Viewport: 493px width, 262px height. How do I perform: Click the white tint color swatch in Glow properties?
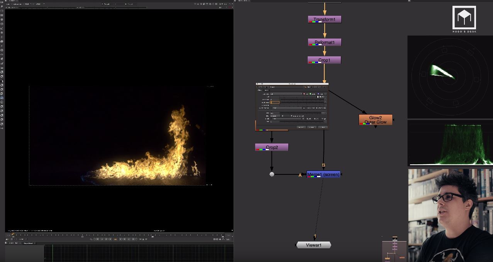[319, 97]
